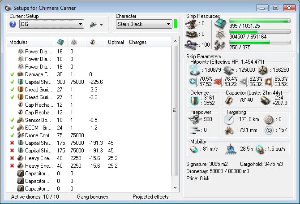Toggle the Drone Control module checkmark

coord(12,135)
